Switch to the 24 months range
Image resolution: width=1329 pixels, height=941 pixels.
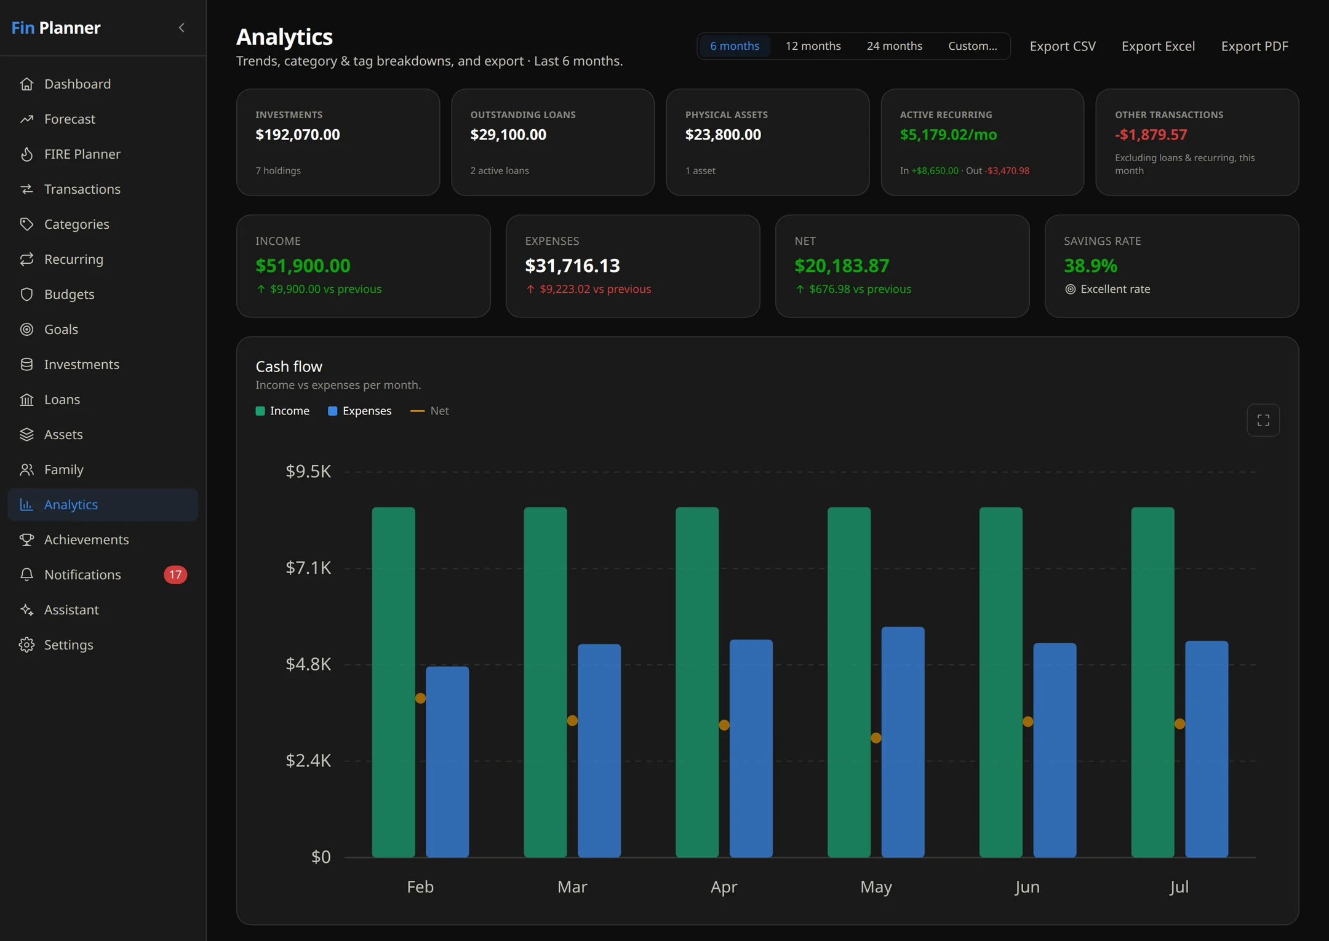[x=894, y=46]
